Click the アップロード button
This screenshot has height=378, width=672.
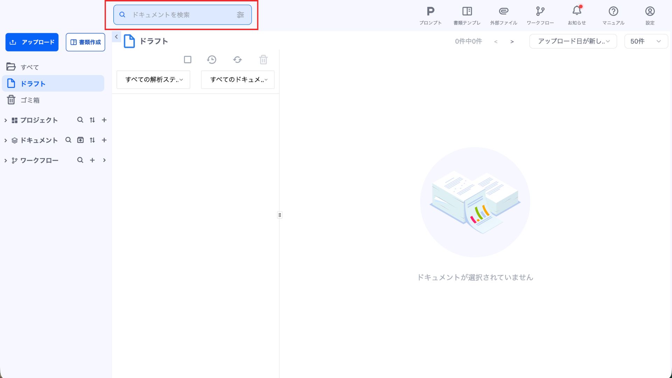click(32, 42)
